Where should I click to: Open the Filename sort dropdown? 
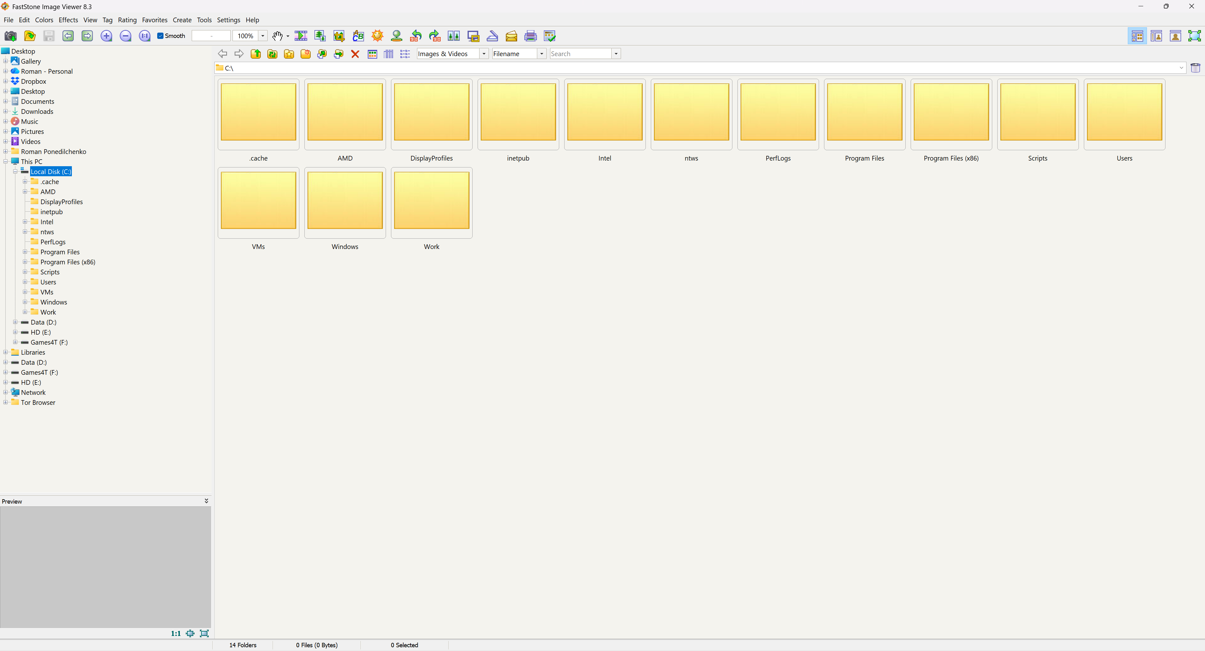tap(542, 54)
